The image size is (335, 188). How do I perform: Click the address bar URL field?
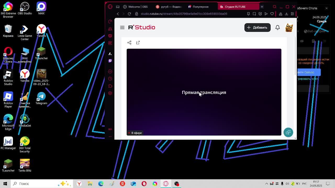[x=184, y=14]
